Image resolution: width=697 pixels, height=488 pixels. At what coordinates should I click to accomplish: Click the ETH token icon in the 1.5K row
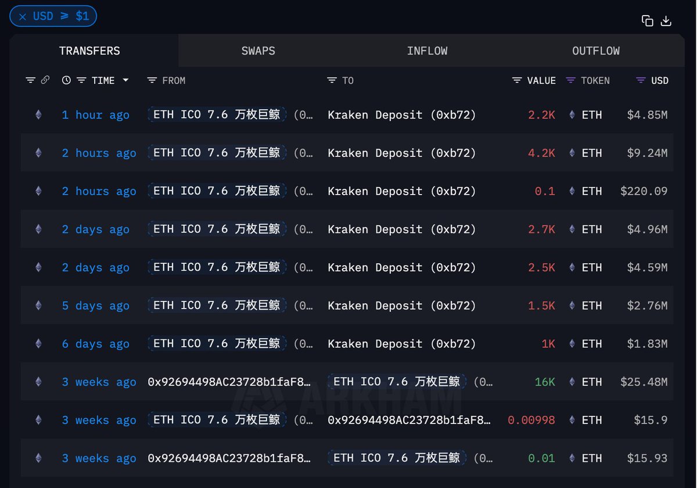point(572,306)
